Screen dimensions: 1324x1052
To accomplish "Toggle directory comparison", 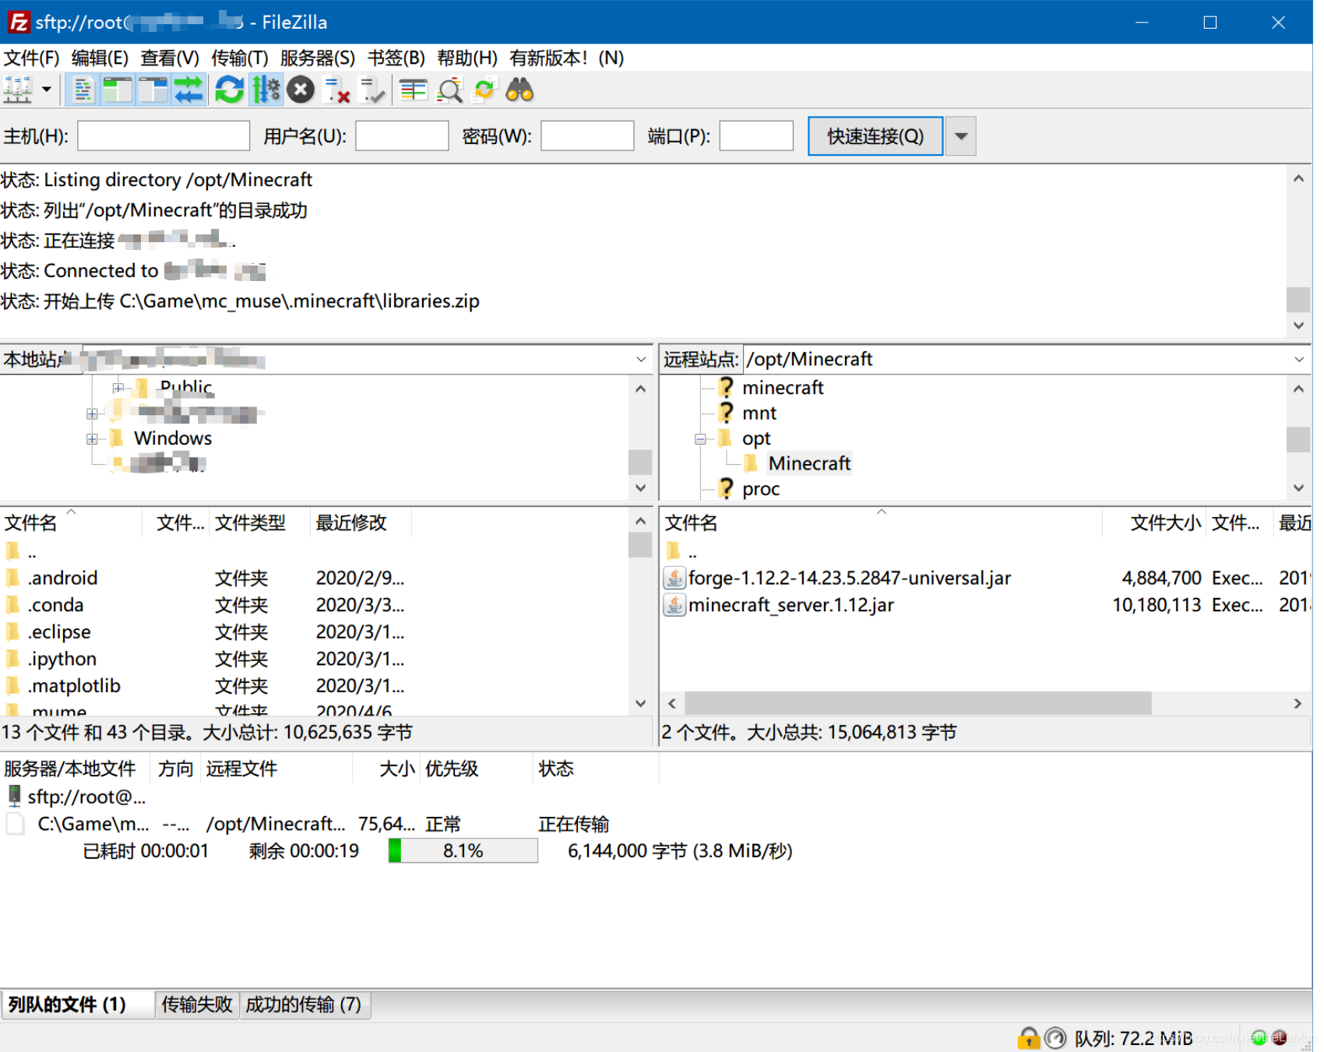I will [x=449, y=90].
